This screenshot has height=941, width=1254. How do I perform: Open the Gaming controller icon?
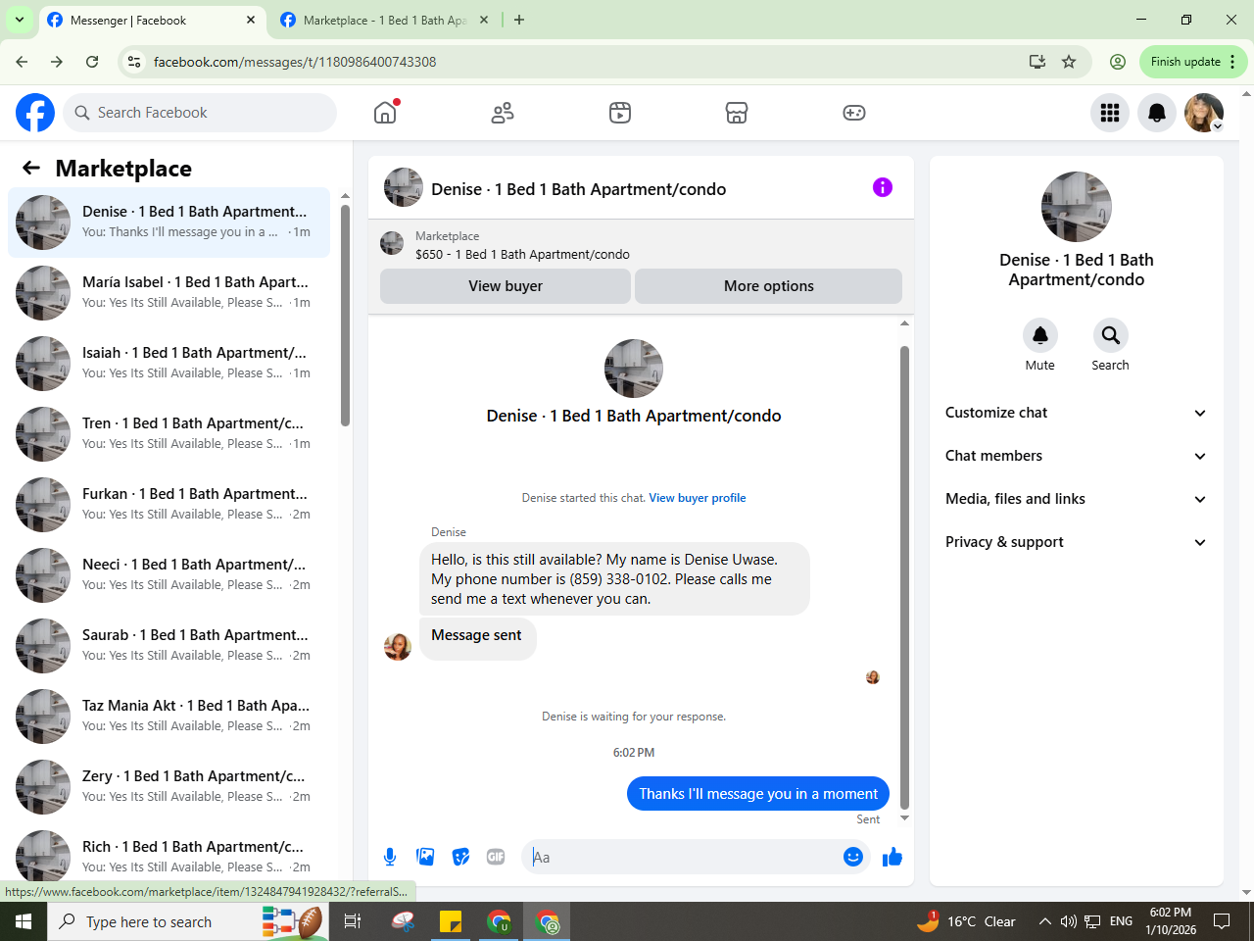coord(854,113)
